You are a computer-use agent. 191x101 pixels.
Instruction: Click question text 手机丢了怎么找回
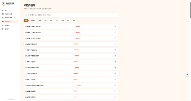(31, 79)
